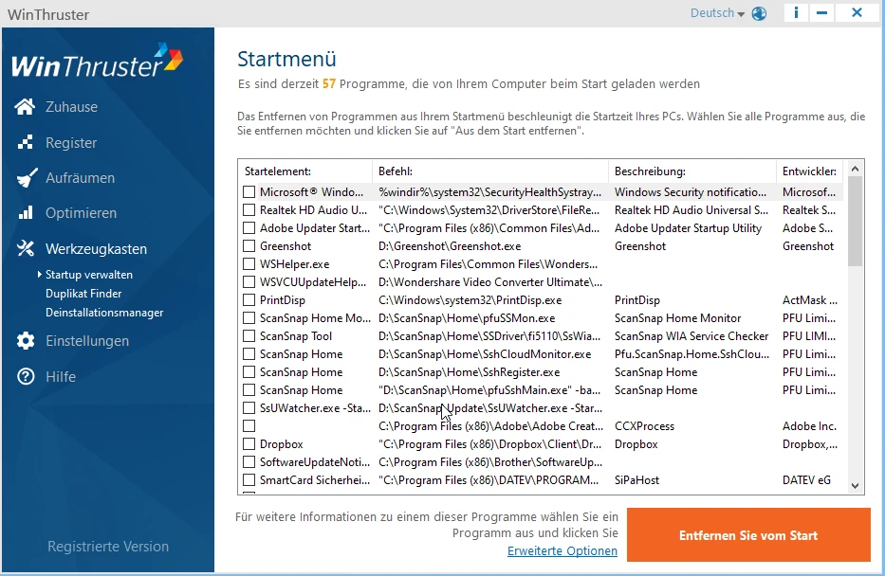
Task: Open the info icon in title bar
Action: (796, 13)
